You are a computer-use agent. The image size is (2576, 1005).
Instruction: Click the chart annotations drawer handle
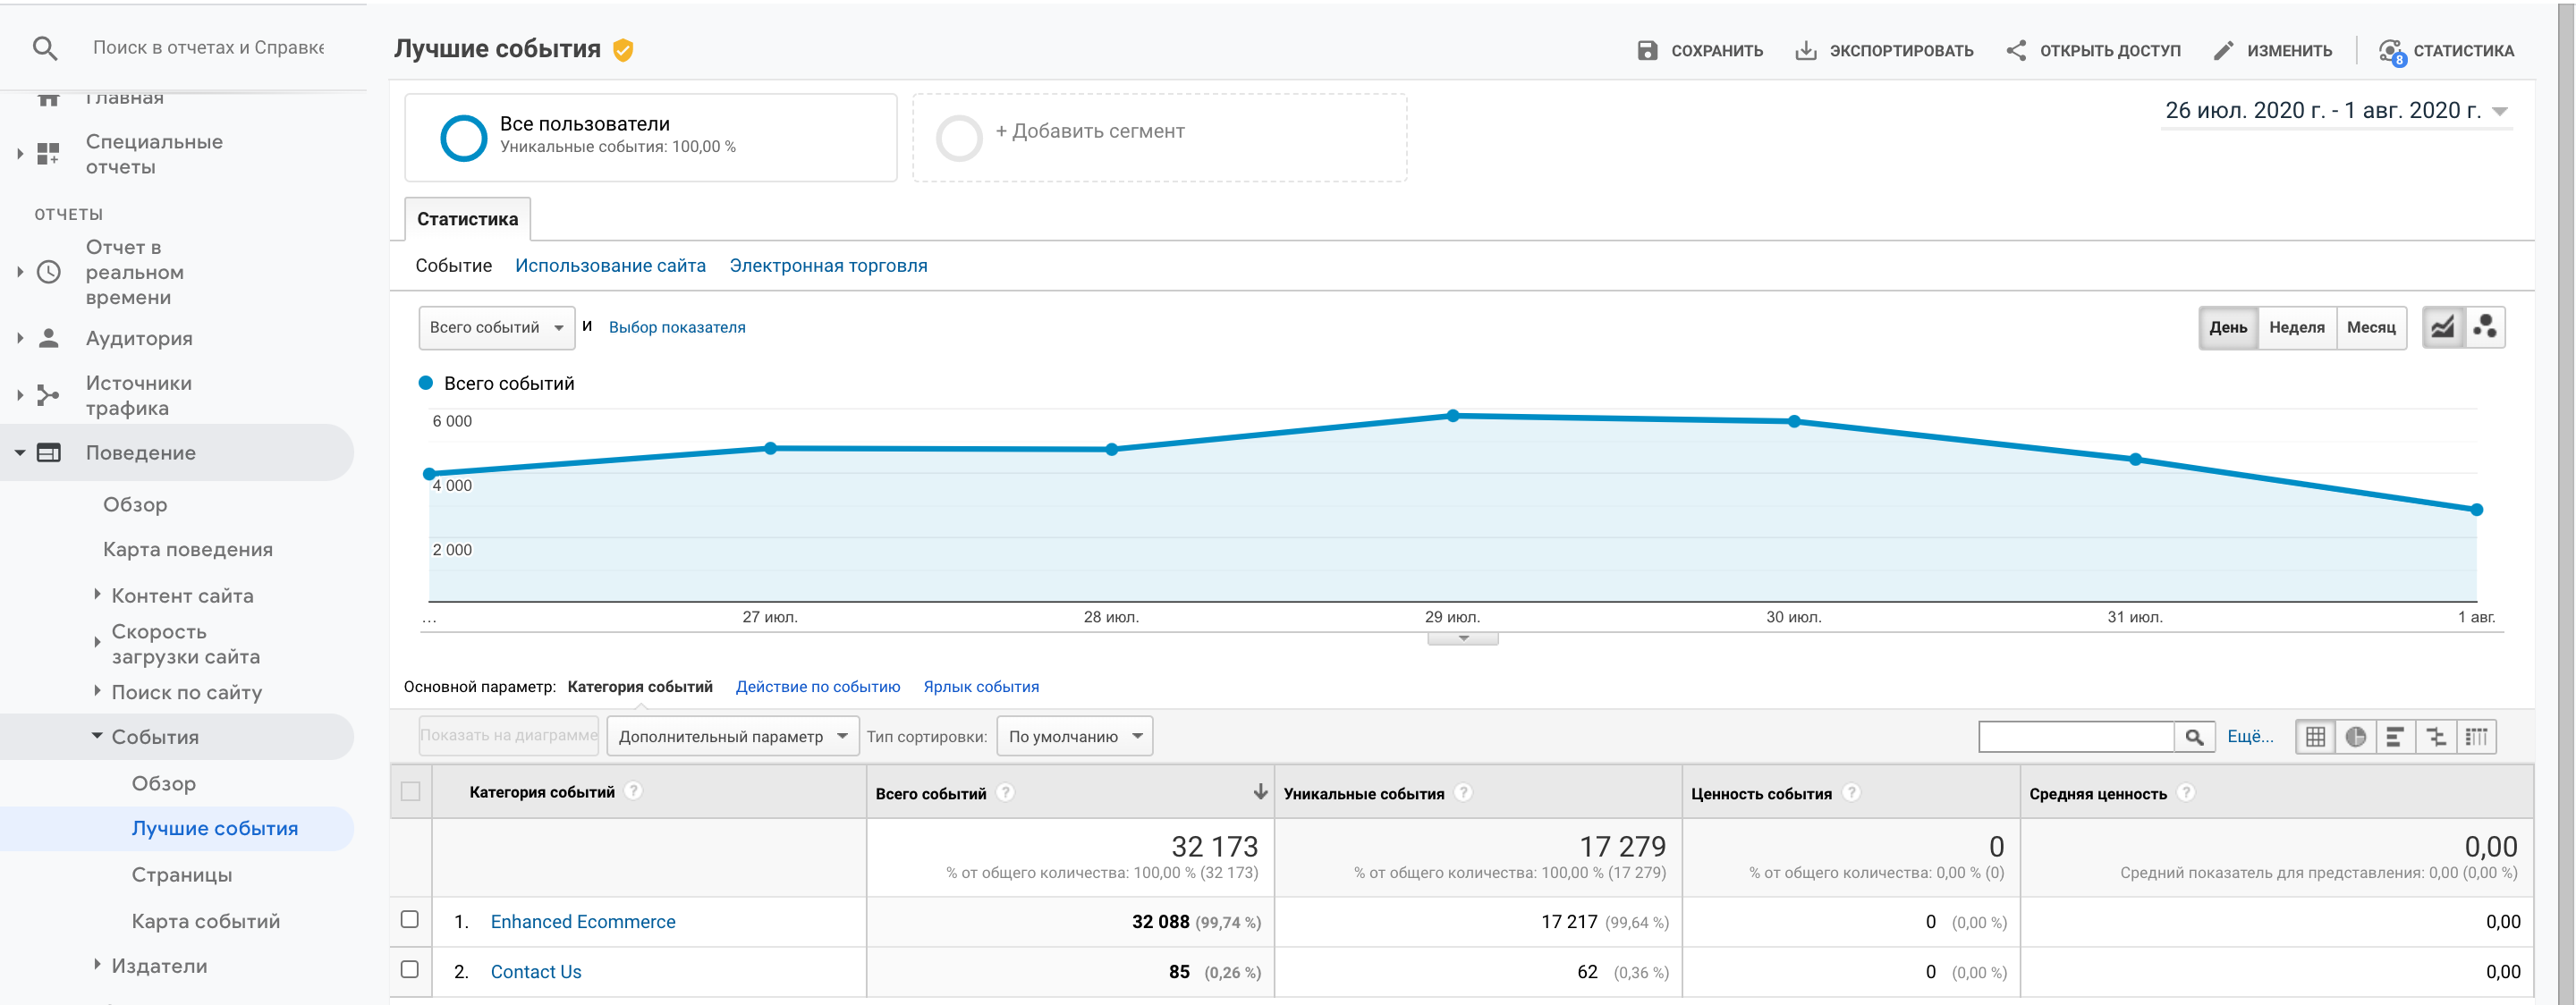(x=1463, y=638)
